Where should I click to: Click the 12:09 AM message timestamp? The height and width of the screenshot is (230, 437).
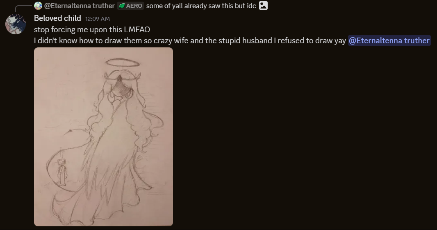98,19
